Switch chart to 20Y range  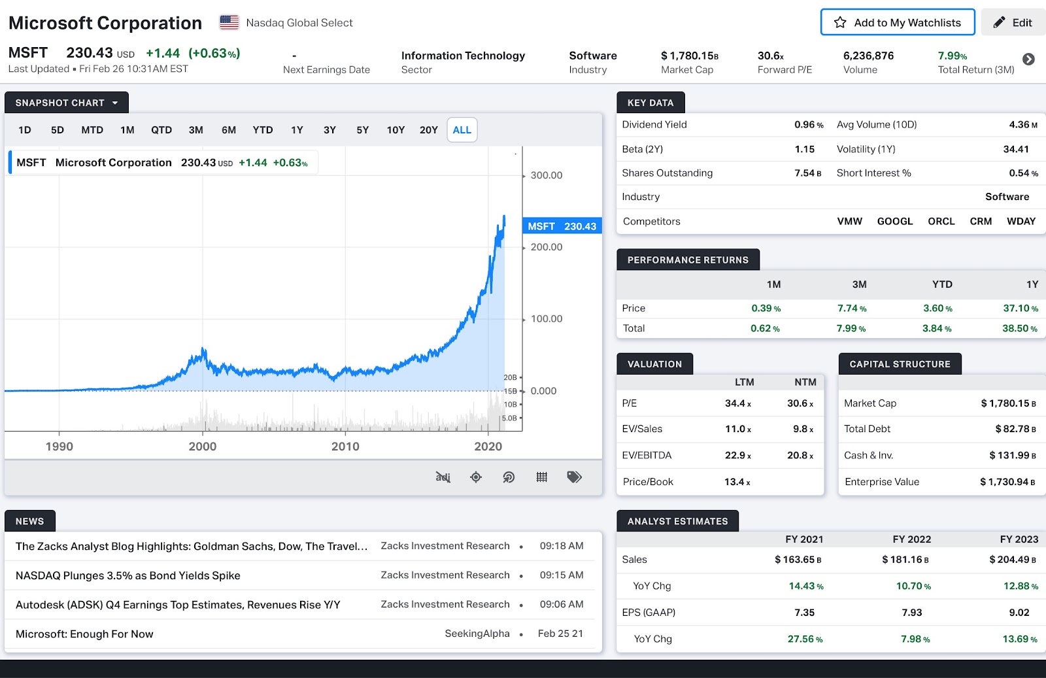coord(429,130)
